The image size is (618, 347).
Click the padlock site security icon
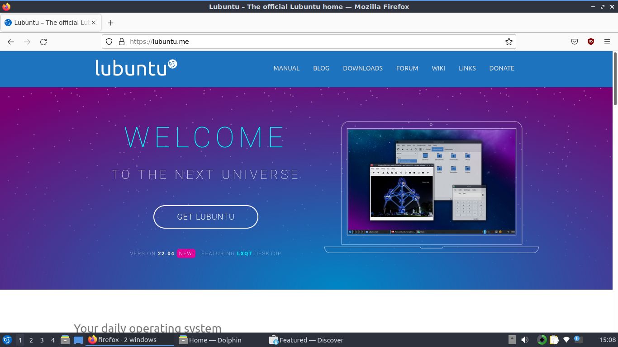tap(121, 42)
